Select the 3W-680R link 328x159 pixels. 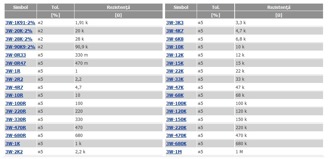pyautogui.click(x=16, y=135)
